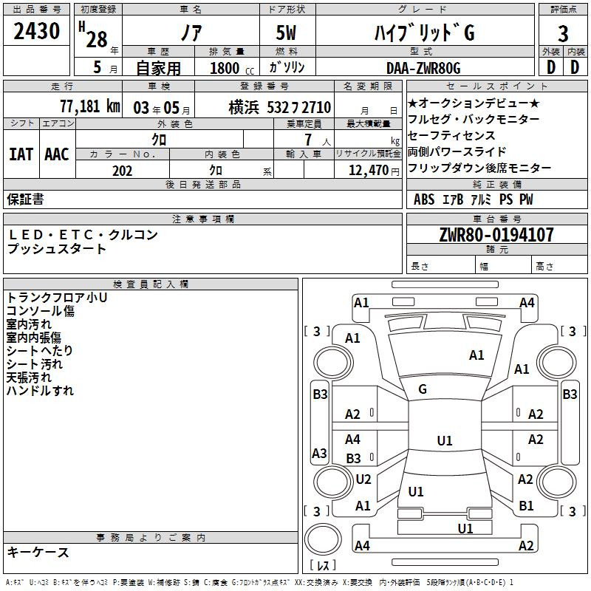Click 両側パワースライド line

[457, 151]
